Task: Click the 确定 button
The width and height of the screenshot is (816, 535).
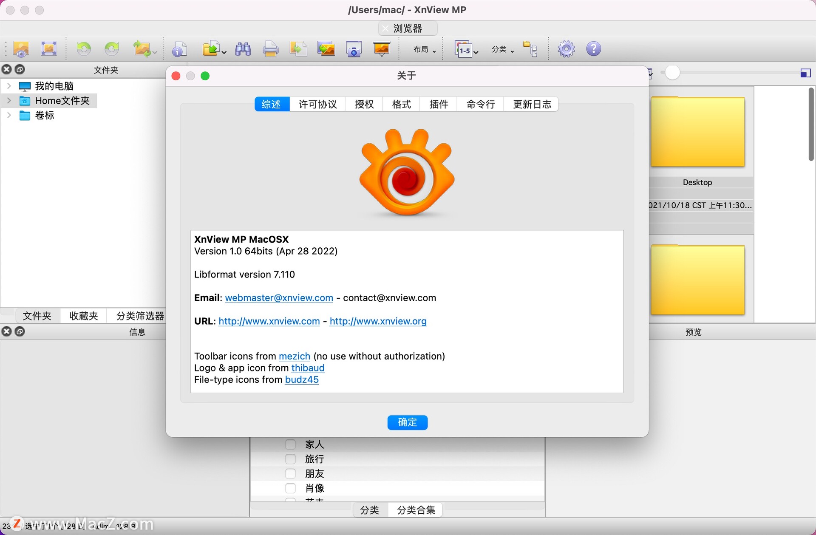Action: pos(407,422)
